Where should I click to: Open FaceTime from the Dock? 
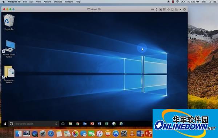[x=92, y=134]
